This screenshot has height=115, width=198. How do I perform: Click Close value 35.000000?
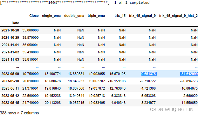31,30
